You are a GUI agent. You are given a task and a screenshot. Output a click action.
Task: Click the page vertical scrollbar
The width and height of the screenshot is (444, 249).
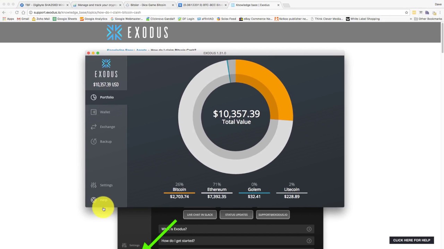442,38
